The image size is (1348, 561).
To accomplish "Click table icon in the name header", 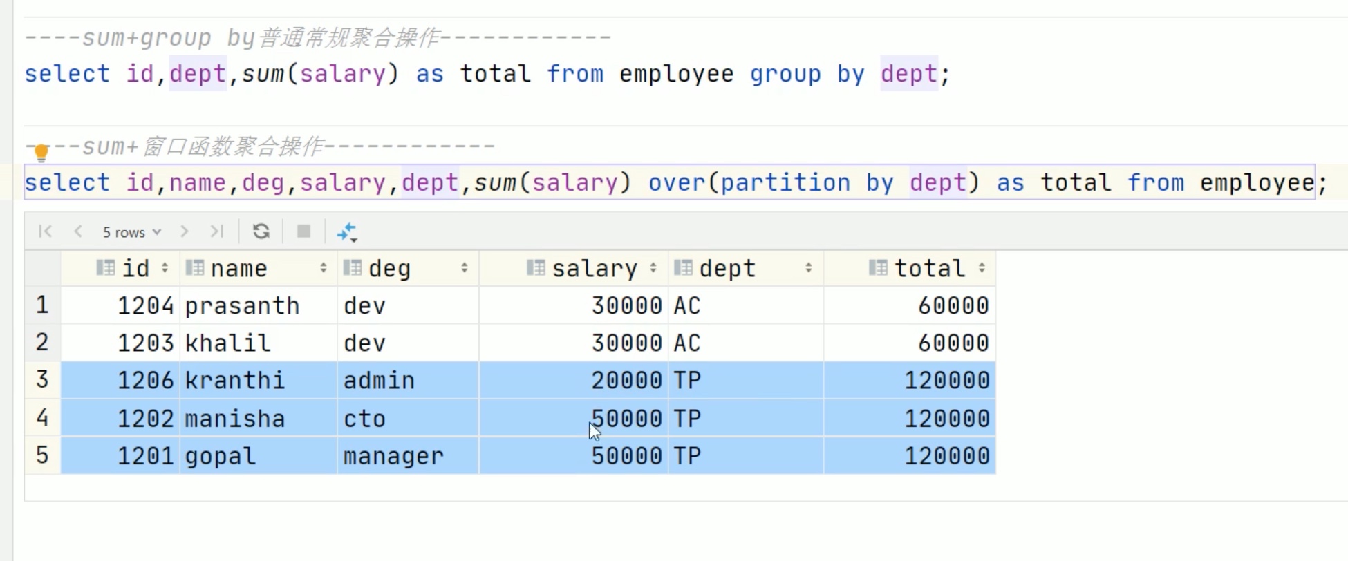I will coord(195,268).
